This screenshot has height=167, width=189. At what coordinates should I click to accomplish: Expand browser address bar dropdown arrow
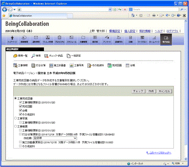(x=110, y=9)
